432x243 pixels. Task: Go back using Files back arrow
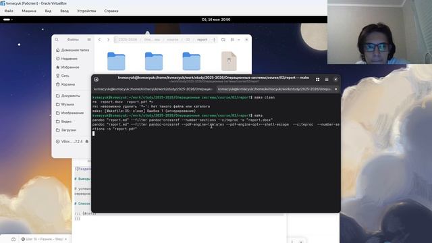(99, 40)
